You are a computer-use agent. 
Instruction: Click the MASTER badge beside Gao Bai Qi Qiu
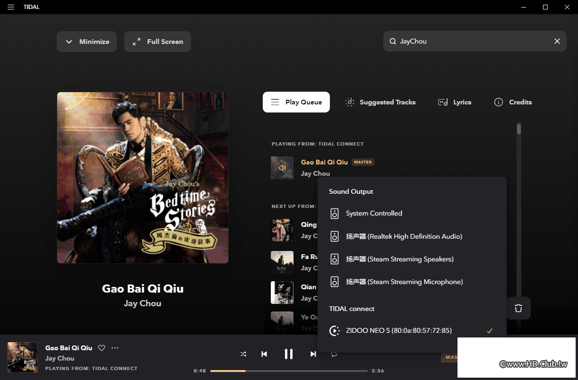[363, 162]
